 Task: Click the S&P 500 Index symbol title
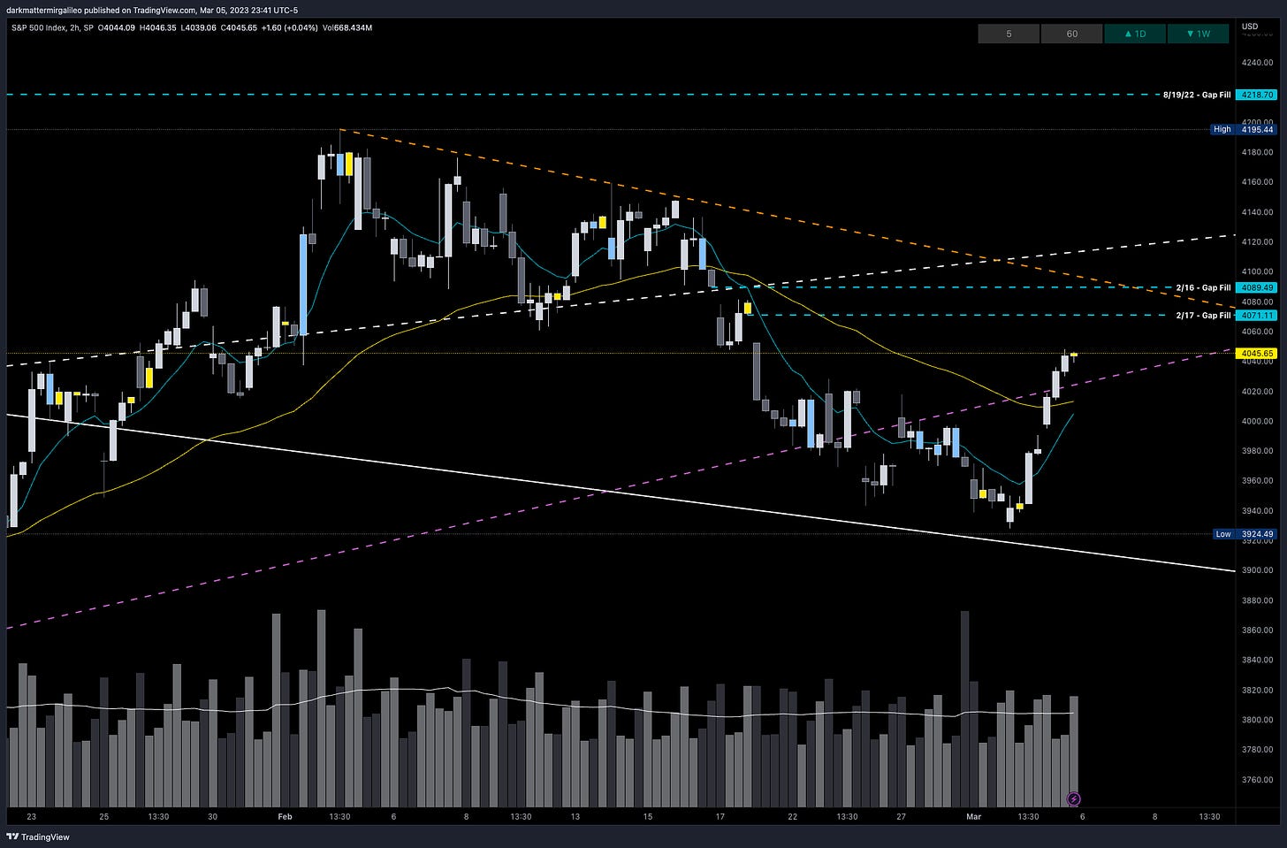(x=40, y=27)
